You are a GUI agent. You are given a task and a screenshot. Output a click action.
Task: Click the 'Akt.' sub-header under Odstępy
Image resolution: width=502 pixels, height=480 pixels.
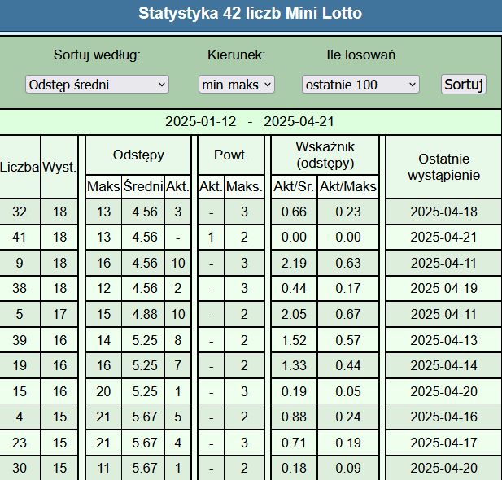[x=177, y=186]
